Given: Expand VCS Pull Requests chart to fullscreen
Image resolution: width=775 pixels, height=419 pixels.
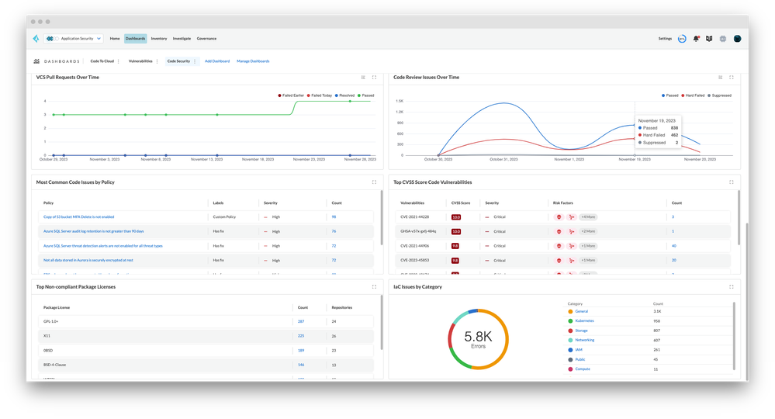Looking at the screenshot, I should [x=374, y=78].
